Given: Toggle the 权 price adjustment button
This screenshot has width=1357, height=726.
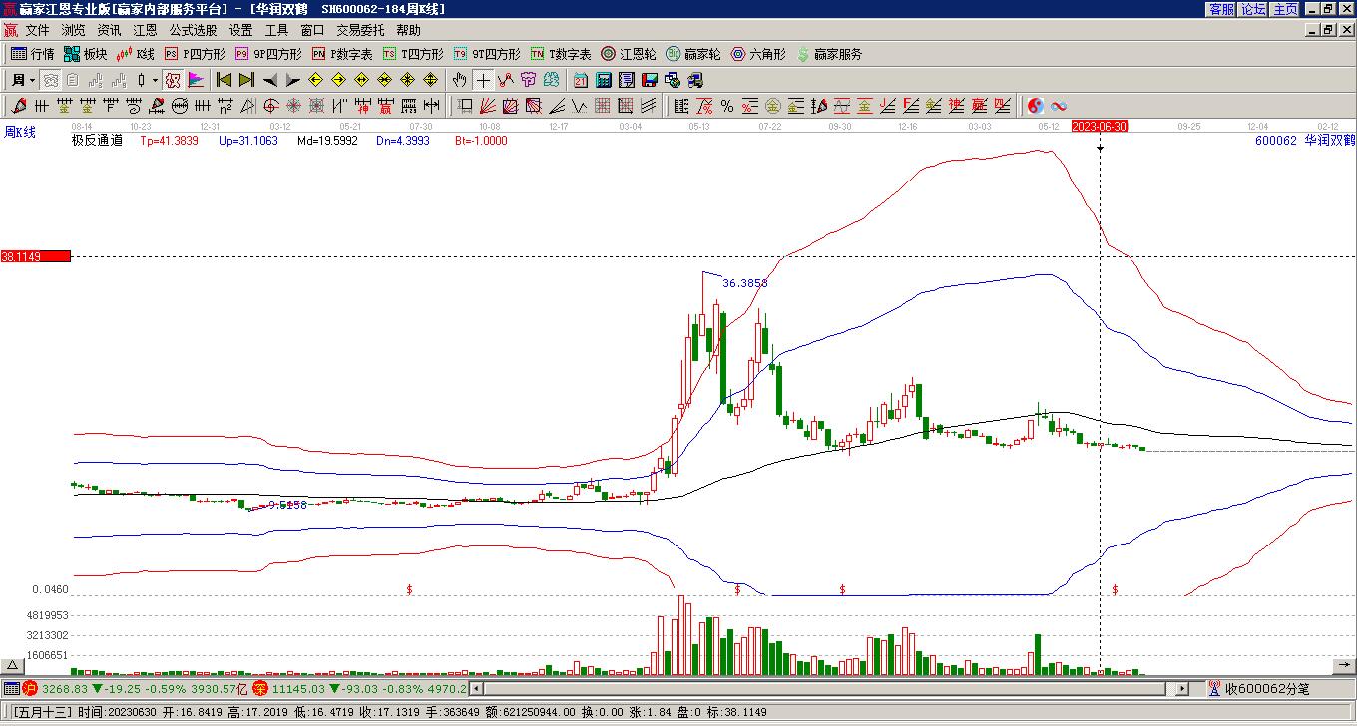Looking at the screenshot, I should [x=173, y=80].
